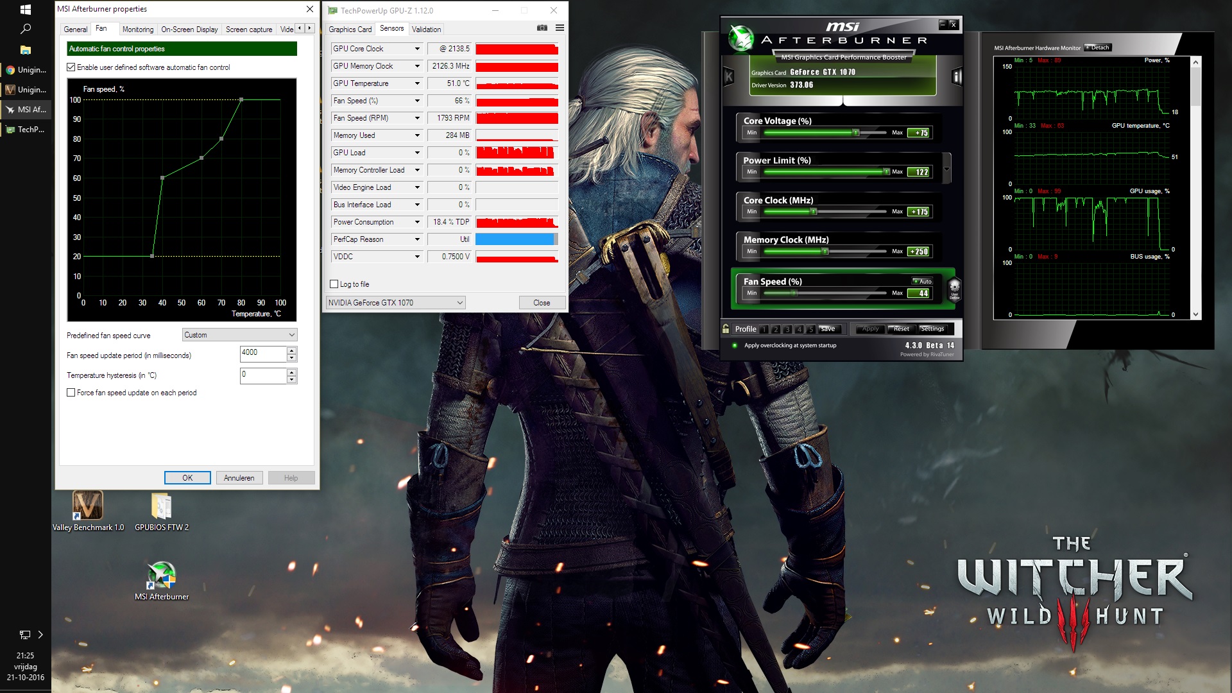Toggle Enable user defined software automatic fan control
Viewport: 1232px width, 693px height.
click(x=71, y=67)
